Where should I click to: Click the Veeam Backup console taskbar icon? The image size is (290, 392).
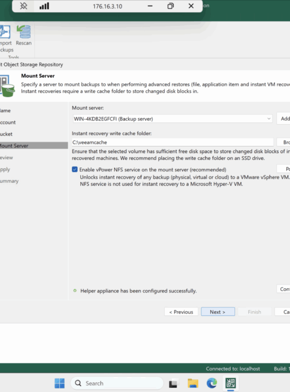pos(230,383)
